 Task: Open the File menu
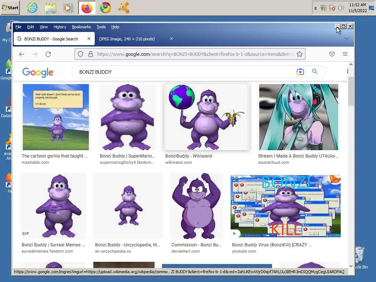tap(18, 27)
